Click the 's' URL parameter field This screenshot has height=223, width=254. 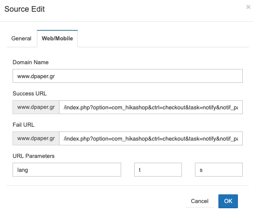coord(219,170)
